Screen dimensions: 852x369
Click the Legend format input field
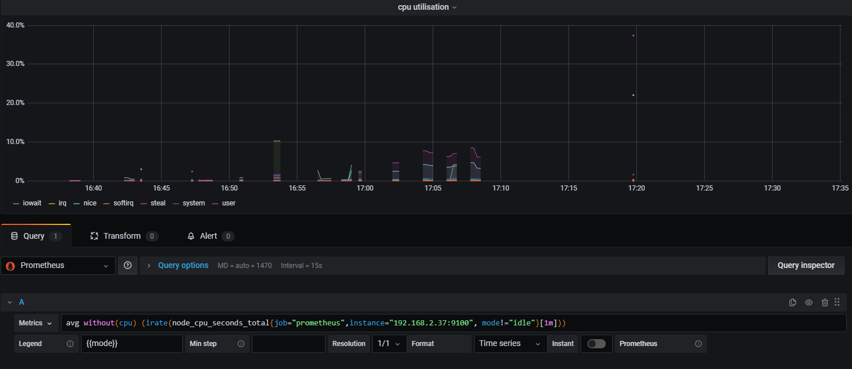pyautogui.click(x=132, y=344)
